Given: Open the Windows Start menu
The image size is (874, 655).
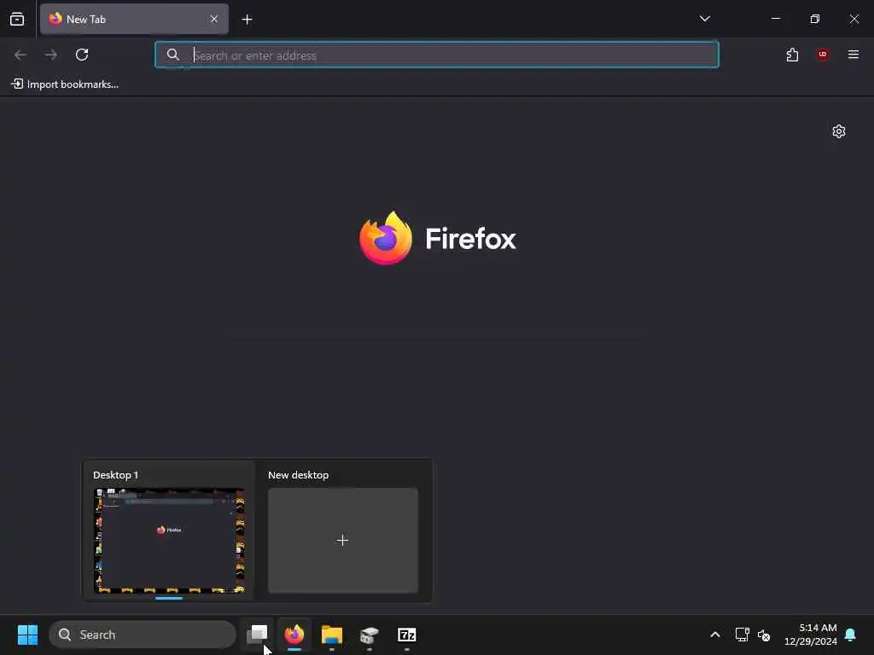Looking at the screenshot, I should point(27,635).
